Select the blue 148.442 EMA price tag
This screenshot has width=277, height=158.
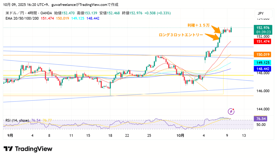click(262, 69)
